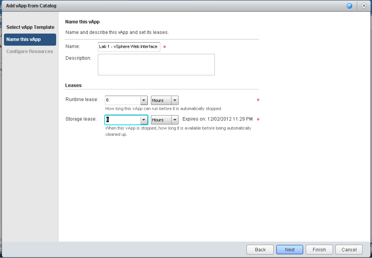Select the Name this vApp step
The height and width of the screenshot is (258, 372).
pos(30,39)
